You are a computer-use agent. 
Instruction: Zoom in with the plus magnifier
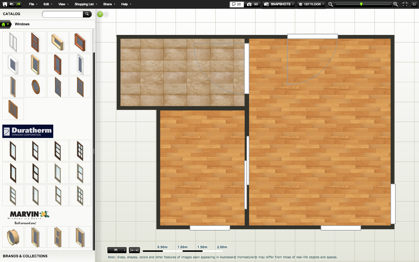(x=395, y=4)
